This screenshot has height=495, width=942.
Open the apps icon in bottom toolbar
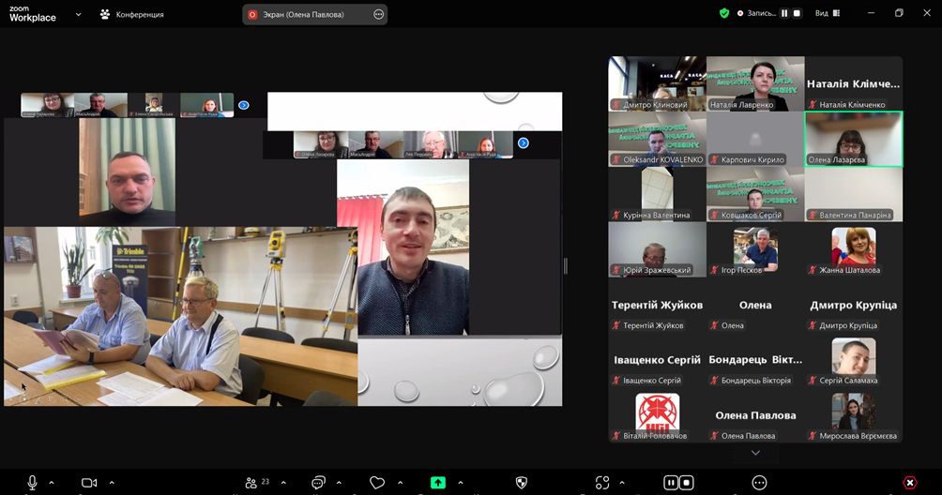pos(602,483)
